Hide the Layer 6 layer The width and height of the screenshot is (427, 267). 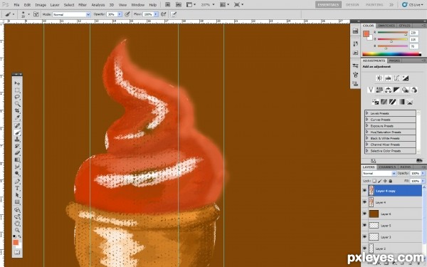tap(364, 214)
